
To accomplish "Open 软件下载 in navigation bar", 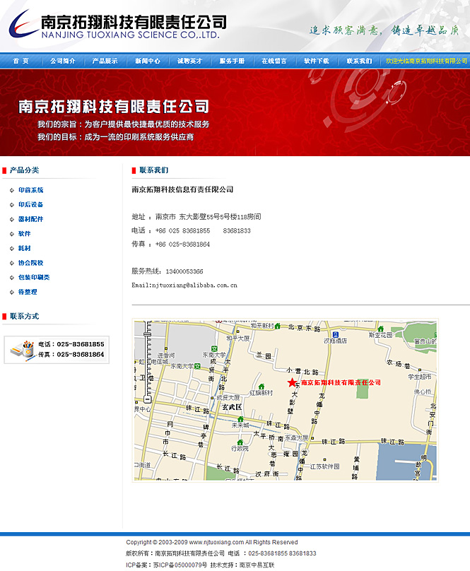I will [x=316, y=61].
